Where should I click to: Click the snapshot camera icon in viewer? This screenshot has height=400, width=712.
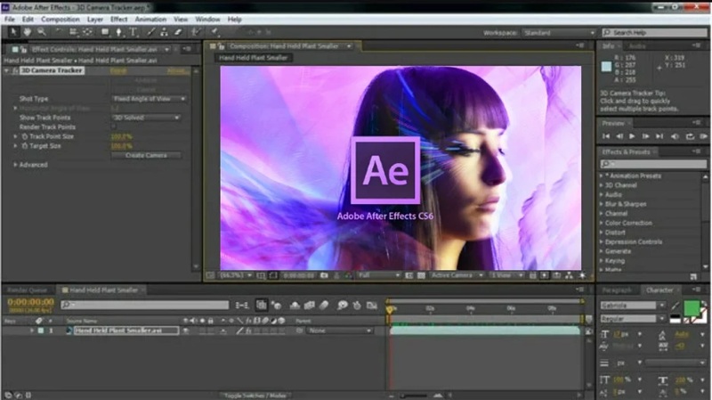point(324,275)
